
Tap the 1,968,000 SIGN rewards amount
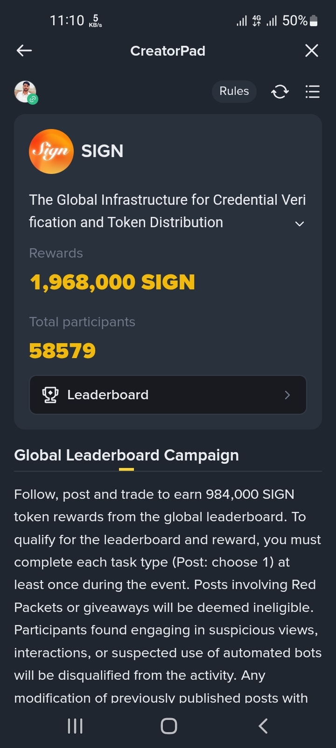(112, 282)
